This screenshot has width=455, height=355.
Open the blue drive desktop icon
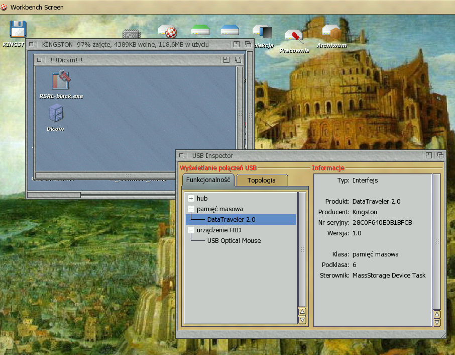230,30
